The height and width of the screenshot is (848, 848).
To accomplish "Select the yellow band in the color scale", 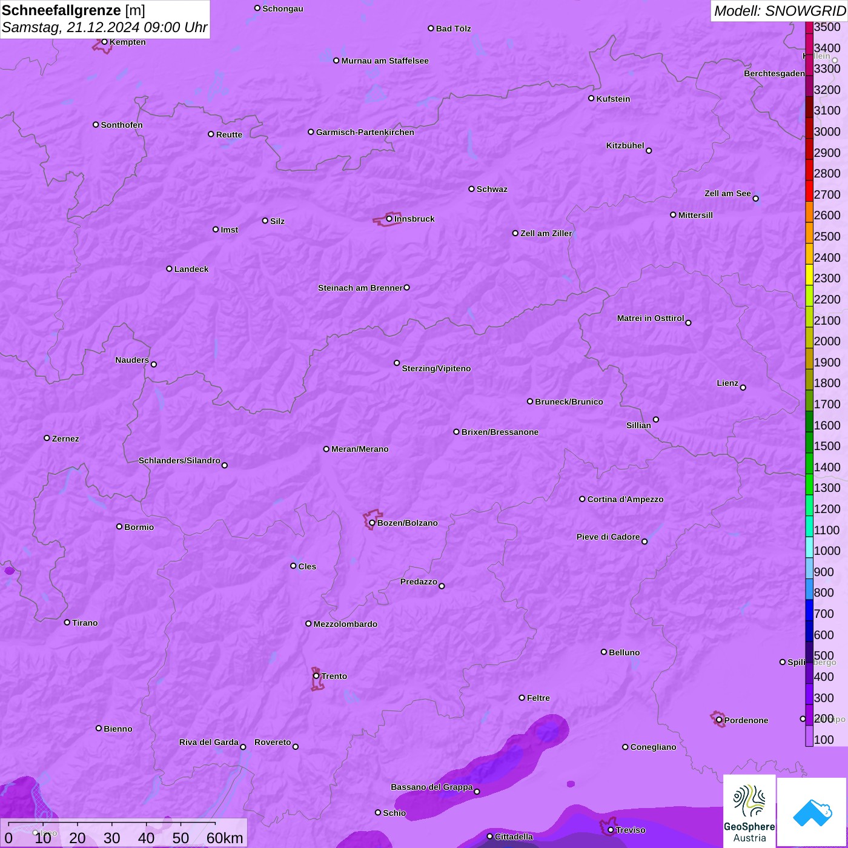I will click(x=809, y=274).
